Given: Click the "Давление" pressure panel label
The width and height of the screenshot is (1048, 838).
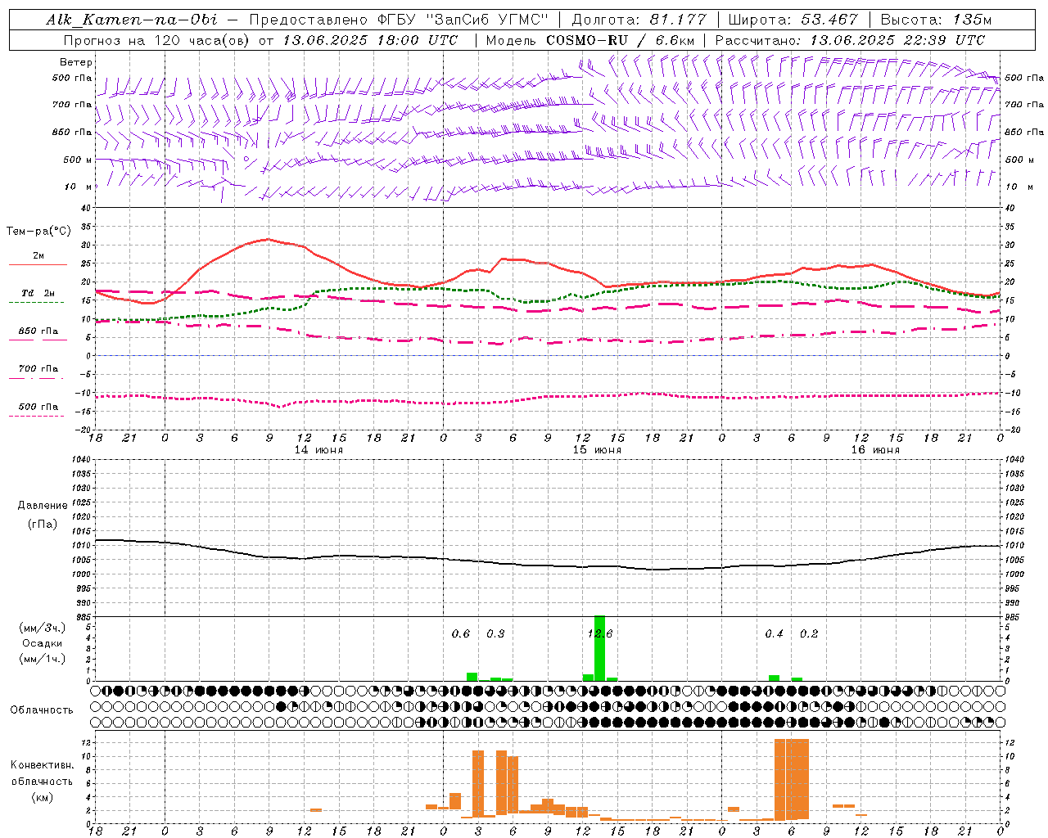Looking at the screenshot, I should point(43,506).
